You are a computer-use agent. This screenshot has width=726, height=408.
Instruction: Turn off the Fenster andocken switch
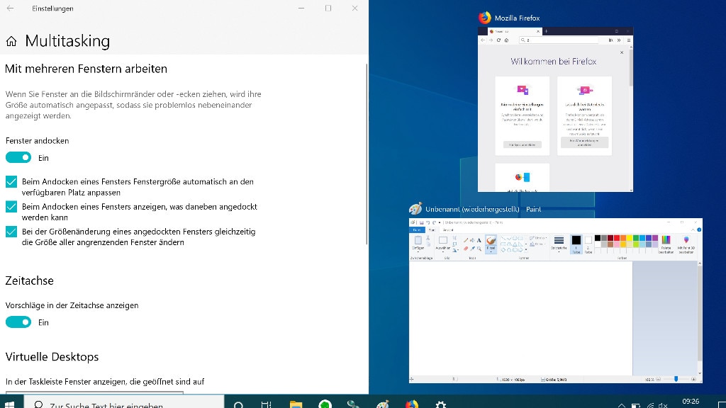pyautogui.click(x=18, y=157)
